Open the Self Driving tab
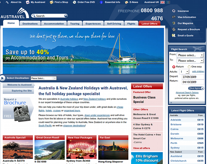This screenshot has width=207, height=164. click(114, 24)
